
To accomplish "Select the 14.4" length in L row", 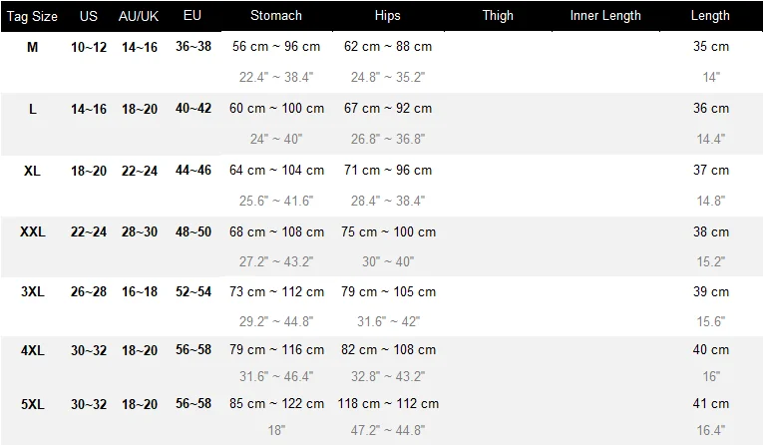I will point(711,140).
